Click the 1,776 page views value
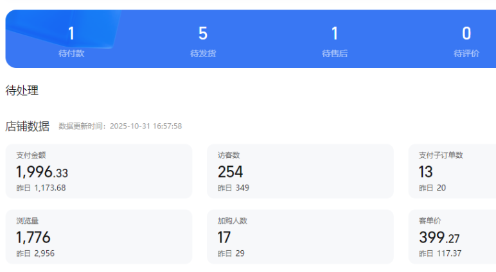The height and width of the screenshot is (272, 496). 33,237
